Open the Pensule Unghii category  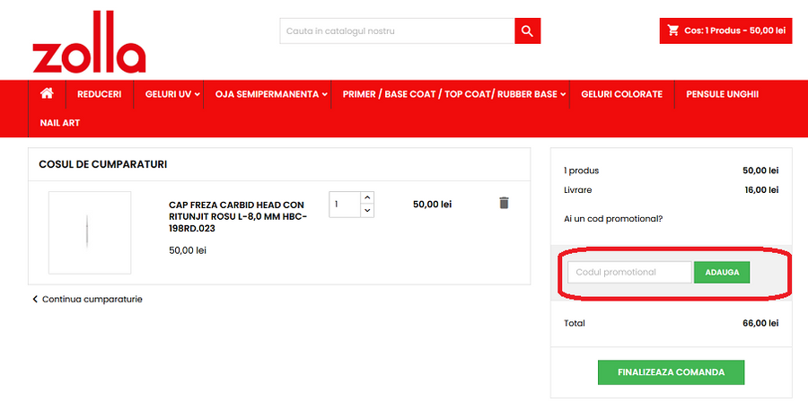(722, 94)
